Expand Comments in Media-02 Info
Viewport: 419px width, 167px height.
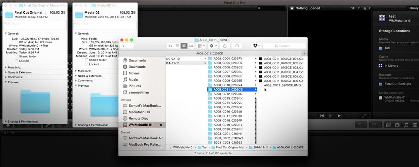point(76,80)
